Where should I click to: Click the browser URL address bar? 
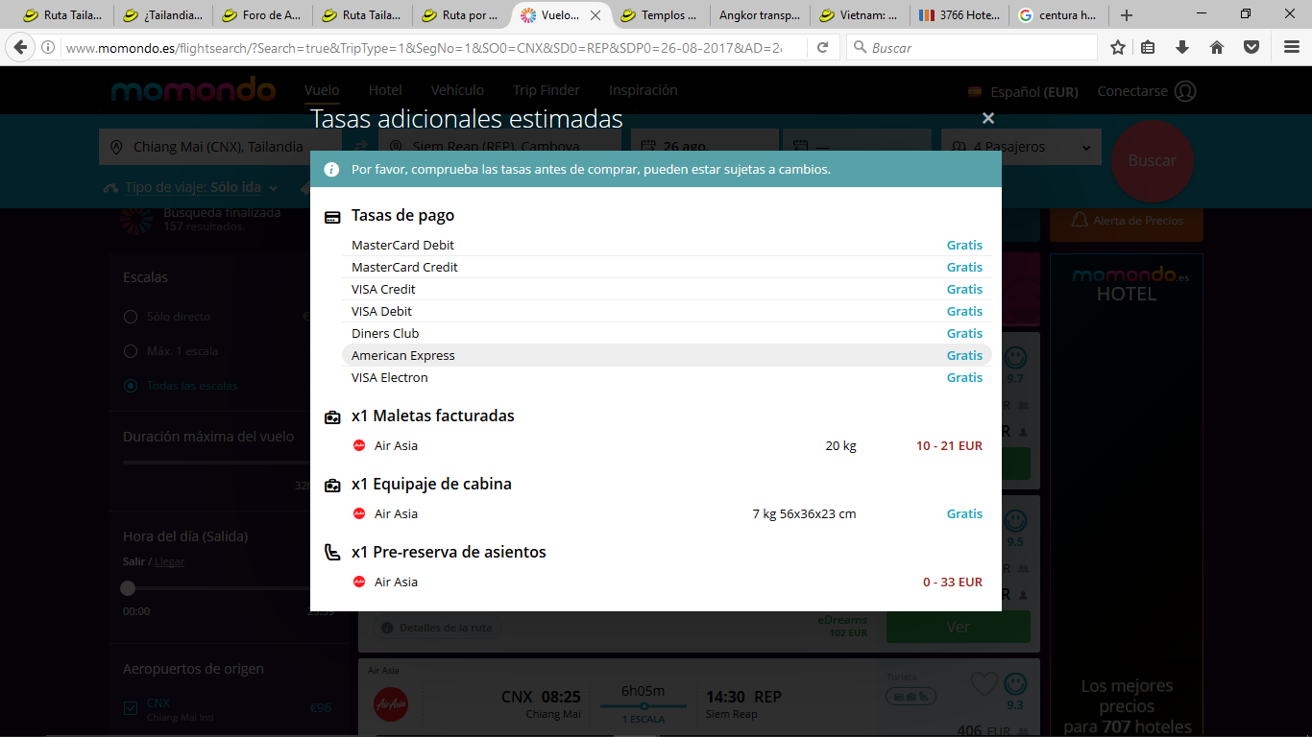click(423, 47)
